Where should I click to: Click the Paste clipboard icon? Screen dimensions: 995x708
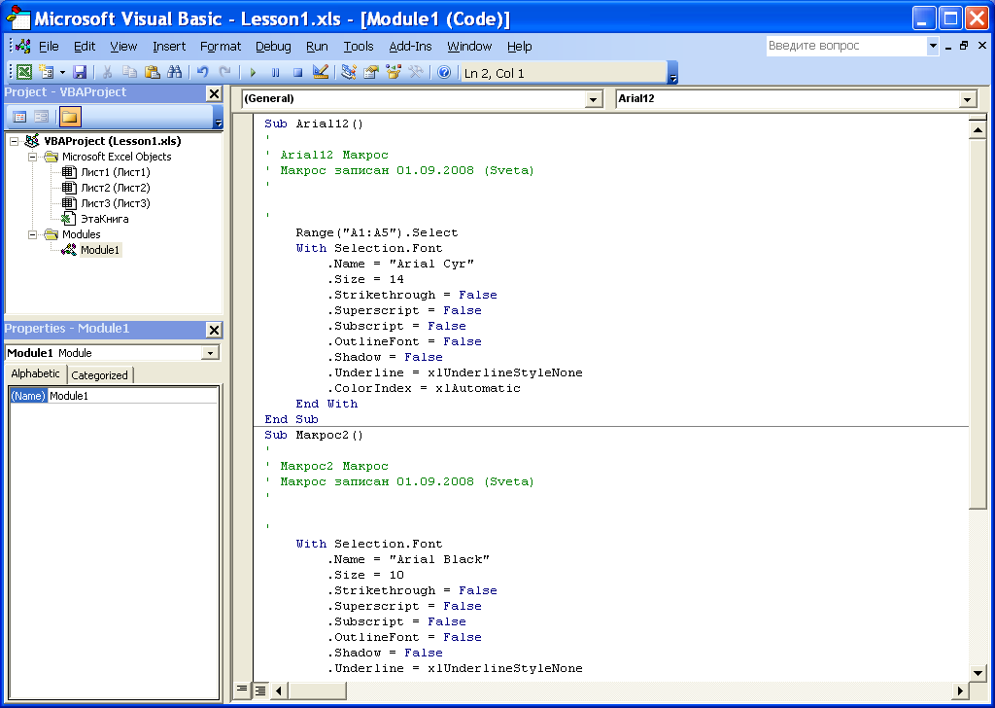click(152, 72)
